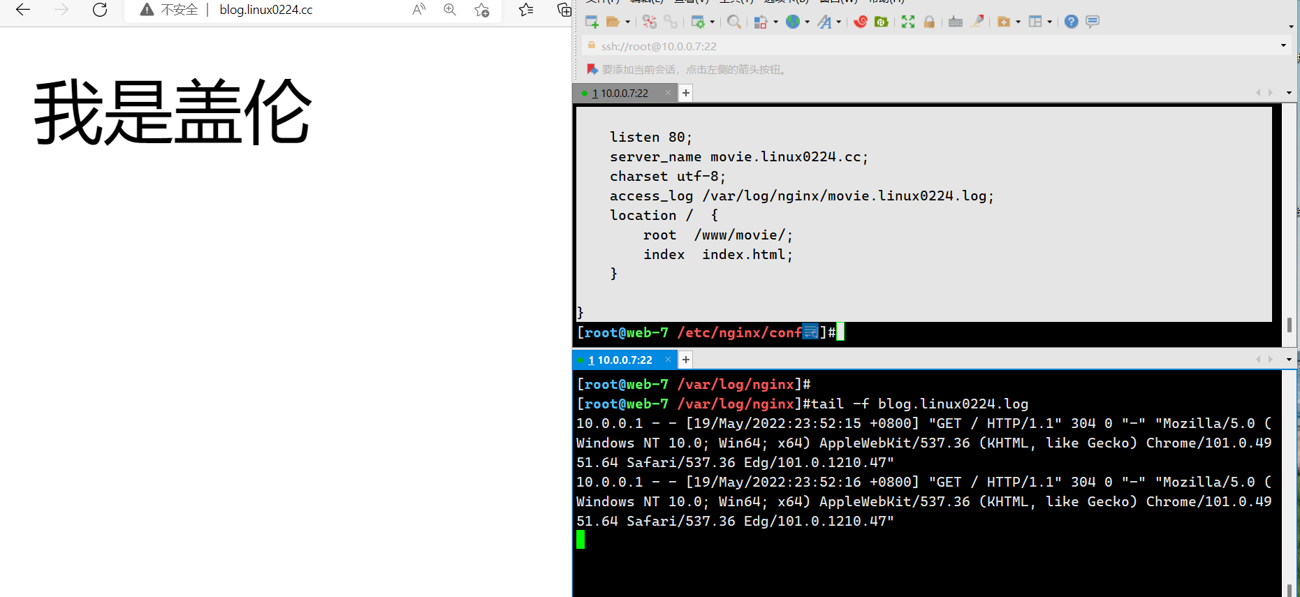1300x597 pixels.
Task: Create a new session in Xshell
Action: (x=592, y=22)
